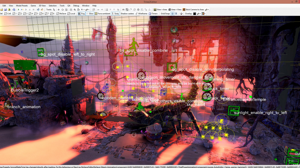Toggle the Fog rendering option

[x=81, y=13]
